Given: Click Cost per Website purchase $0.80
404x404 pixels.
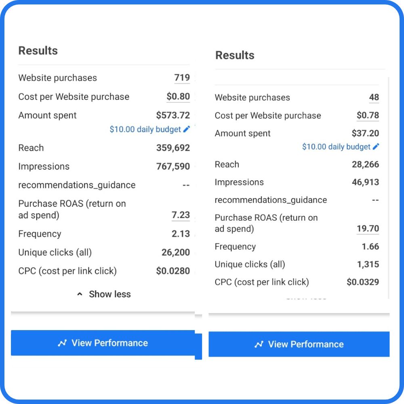Looking at the screenshot, I should tap(178, 97).
